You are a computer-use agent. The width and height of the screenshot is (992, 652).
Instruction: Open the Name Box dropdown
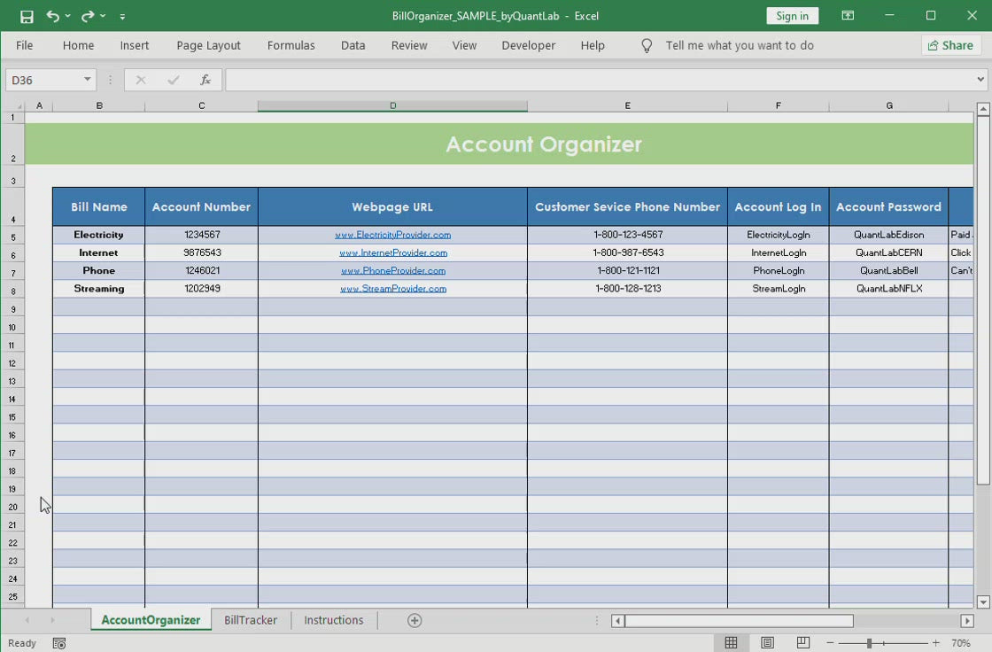click(87, 80)
